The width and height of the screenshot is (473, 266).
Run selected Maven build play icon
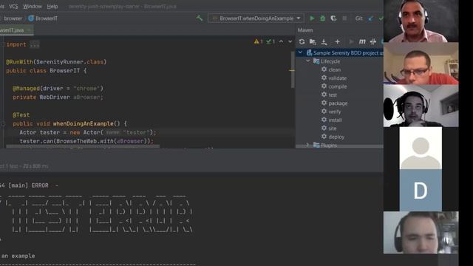tap(351, 41)
